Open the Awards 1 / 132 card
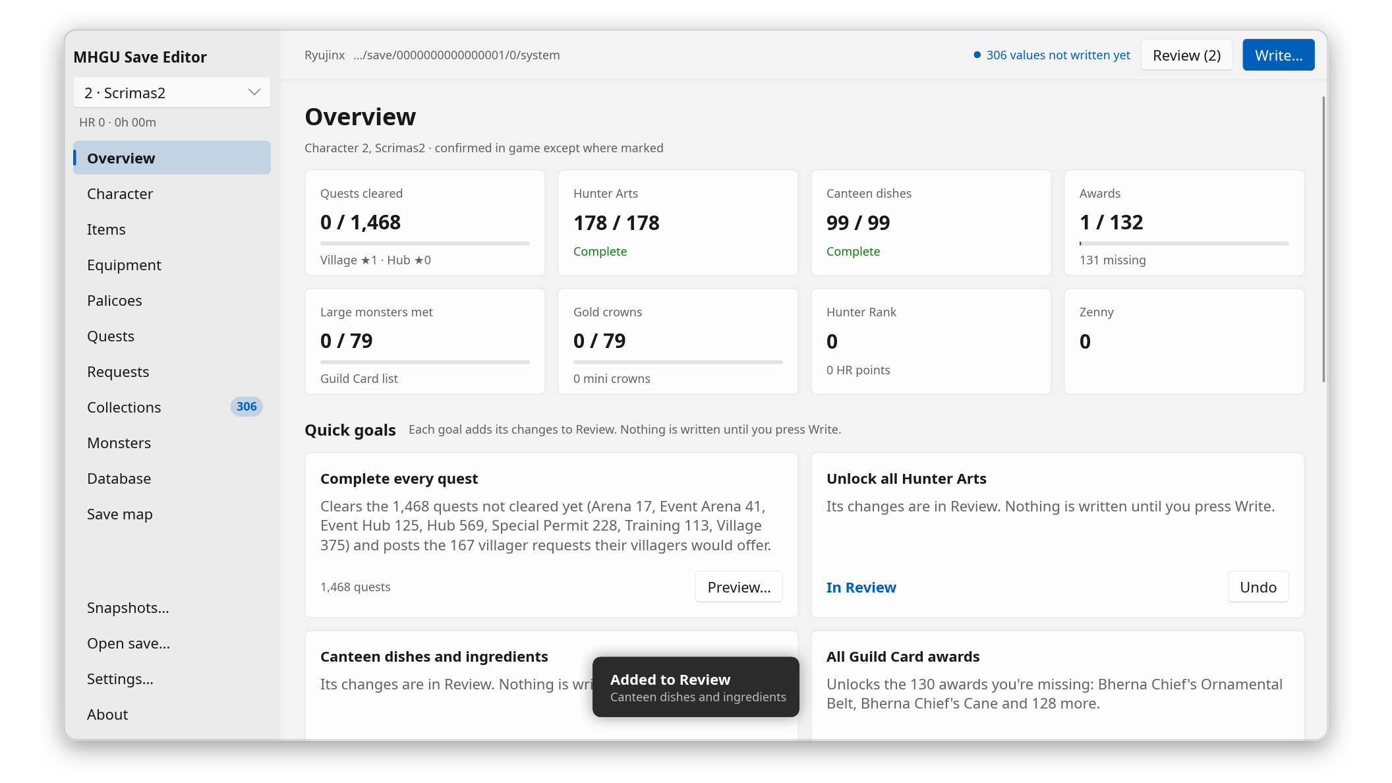 1184,223
